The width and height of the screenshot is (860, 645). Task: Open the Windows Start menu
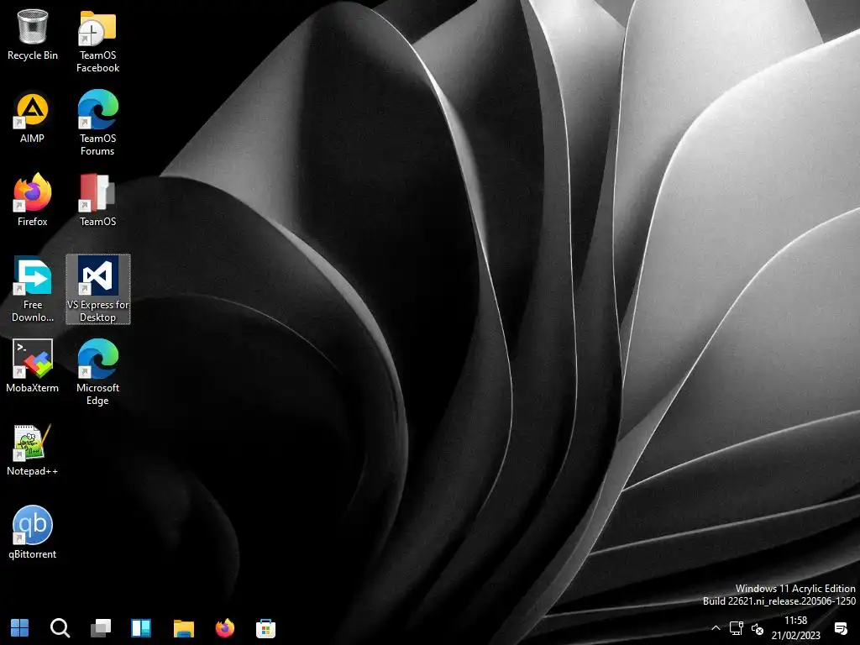point(20,628)
